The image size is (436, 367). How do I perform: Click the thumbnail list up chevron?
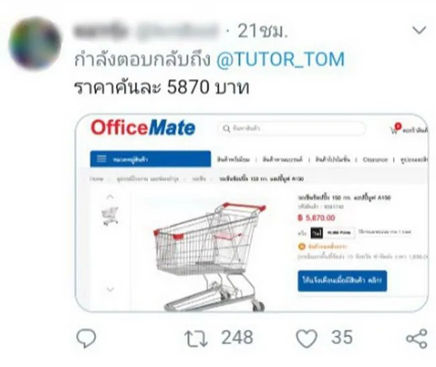(x=110, y=197)
